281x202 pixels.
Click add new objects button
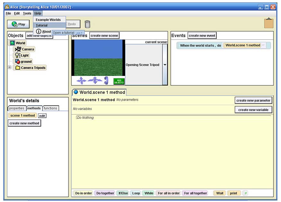click(x=39, y=36)
